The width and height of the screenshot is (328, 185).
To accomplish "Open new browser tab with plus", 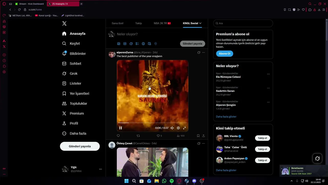I will [x=81, y=4].
